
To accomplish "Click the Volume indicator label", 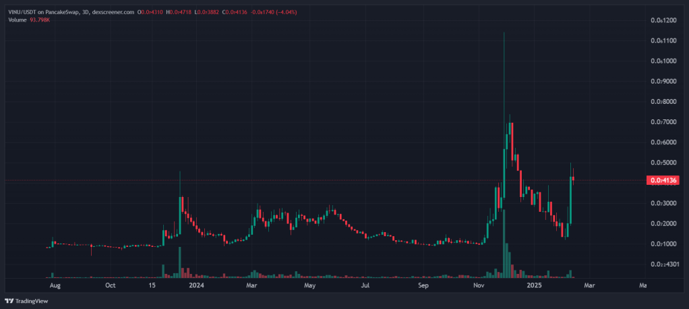I will click(18, 20).
